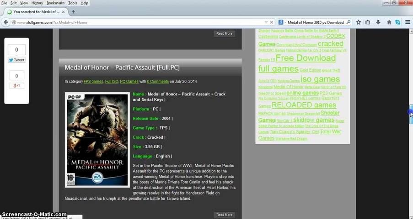The height and width of the screenshot is (219, 413).
Task: Click 'Gold Edition' tag
Action: (310, 70)
